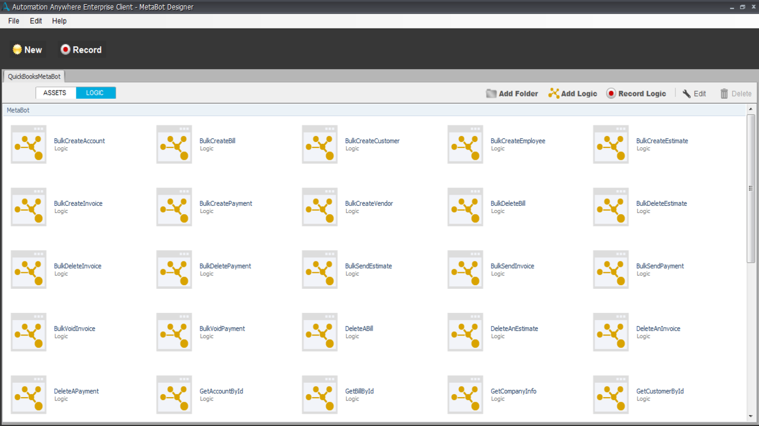Click the BulkCreateEstimate logic icon
This screenshot has height=426, width=759.
[x=611, y=144]
